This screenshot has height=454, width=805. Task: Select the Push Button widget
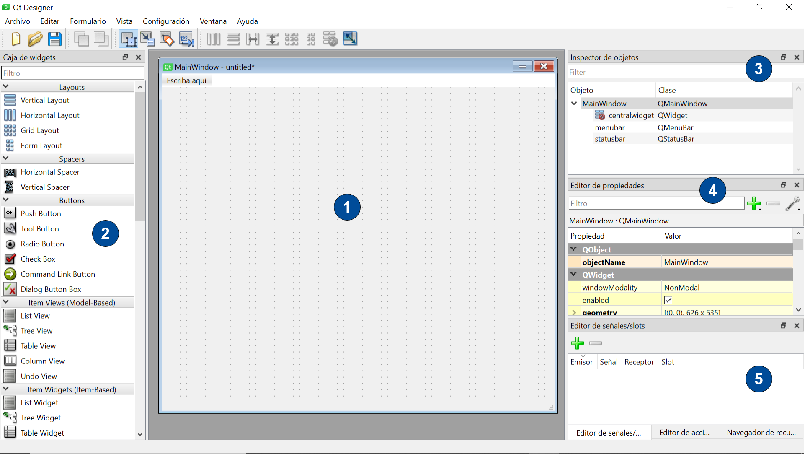pyautogui.click(x=41, y=214)
